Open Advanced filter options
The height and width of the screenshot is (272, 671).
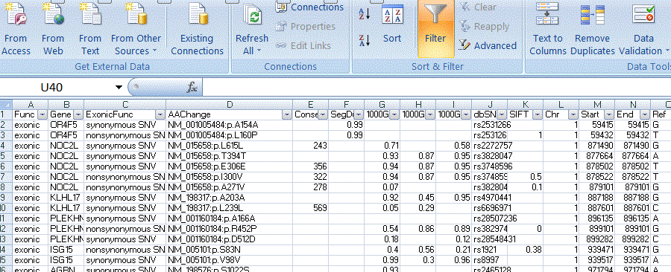(488, 45)
